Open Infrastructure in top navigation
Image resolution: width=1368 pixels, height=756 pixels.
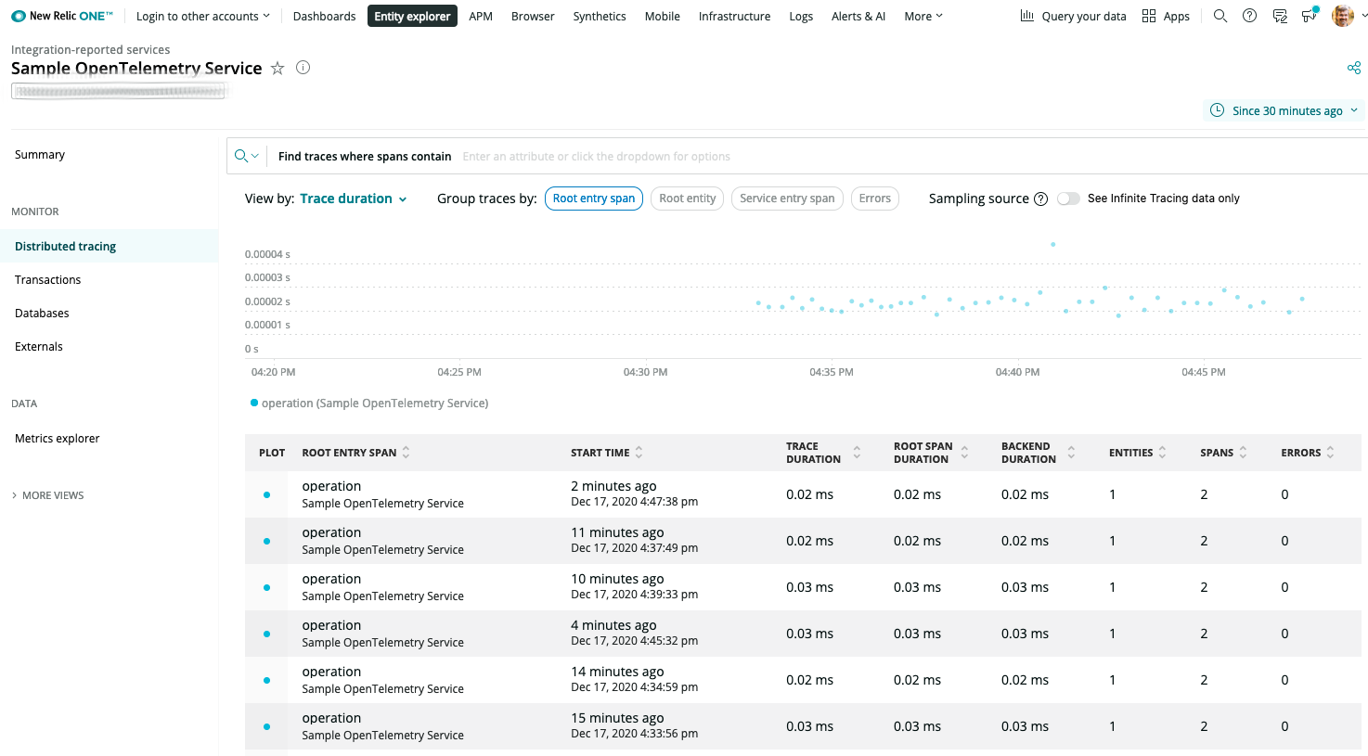pyautogui.click(x=734, y=16)
